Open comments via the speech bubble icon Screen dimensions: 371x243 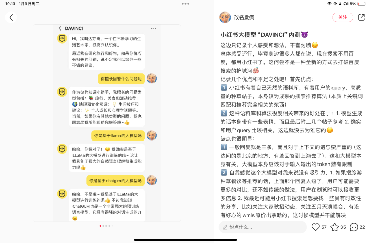(354, 227)
